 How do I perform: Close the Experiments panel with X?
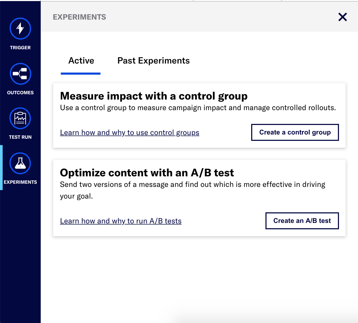tap(343, 17)
